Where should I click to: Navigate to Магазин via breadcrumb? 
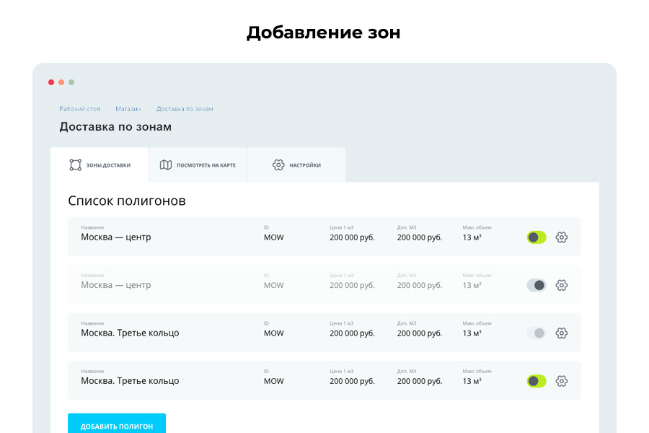128,108
